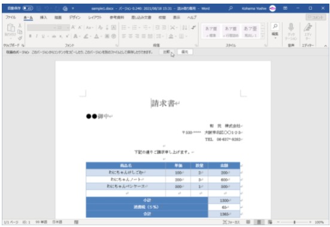Switch to the デザイン tab

tap(75, 17)
